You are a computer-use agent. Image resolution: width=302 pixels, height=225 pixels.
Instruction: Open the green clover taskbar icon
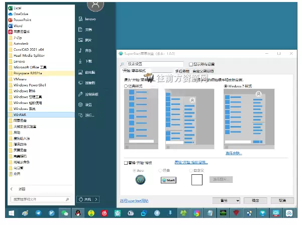[183, 213]
